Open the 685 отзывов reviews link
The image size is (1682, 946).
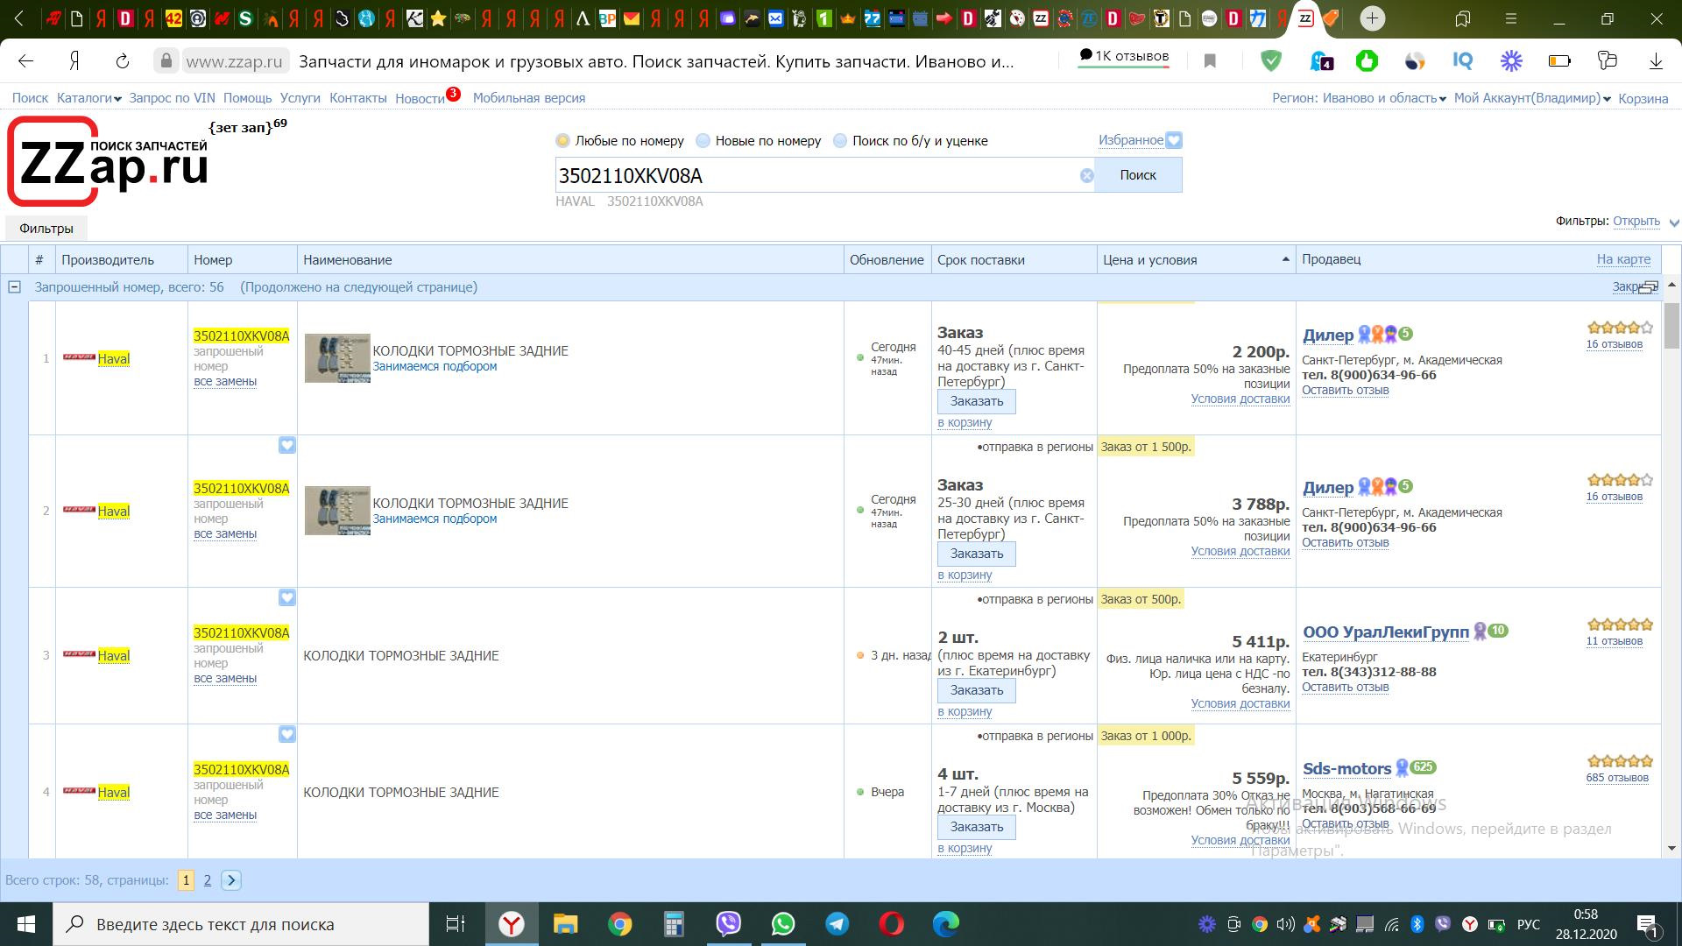[1617, 778]
